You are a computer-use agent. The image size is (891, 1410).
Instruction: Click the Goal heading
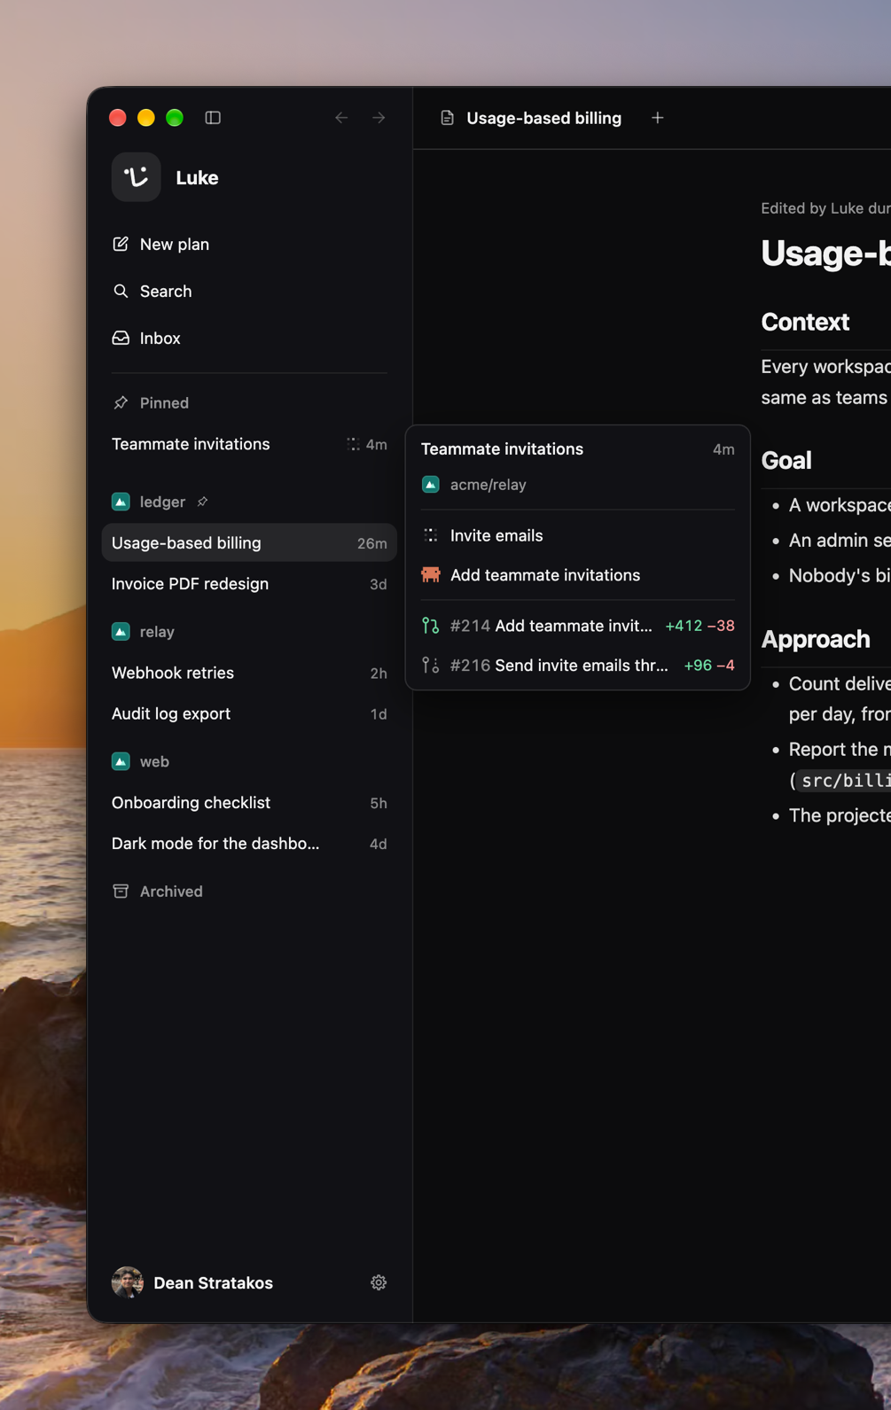786,461
